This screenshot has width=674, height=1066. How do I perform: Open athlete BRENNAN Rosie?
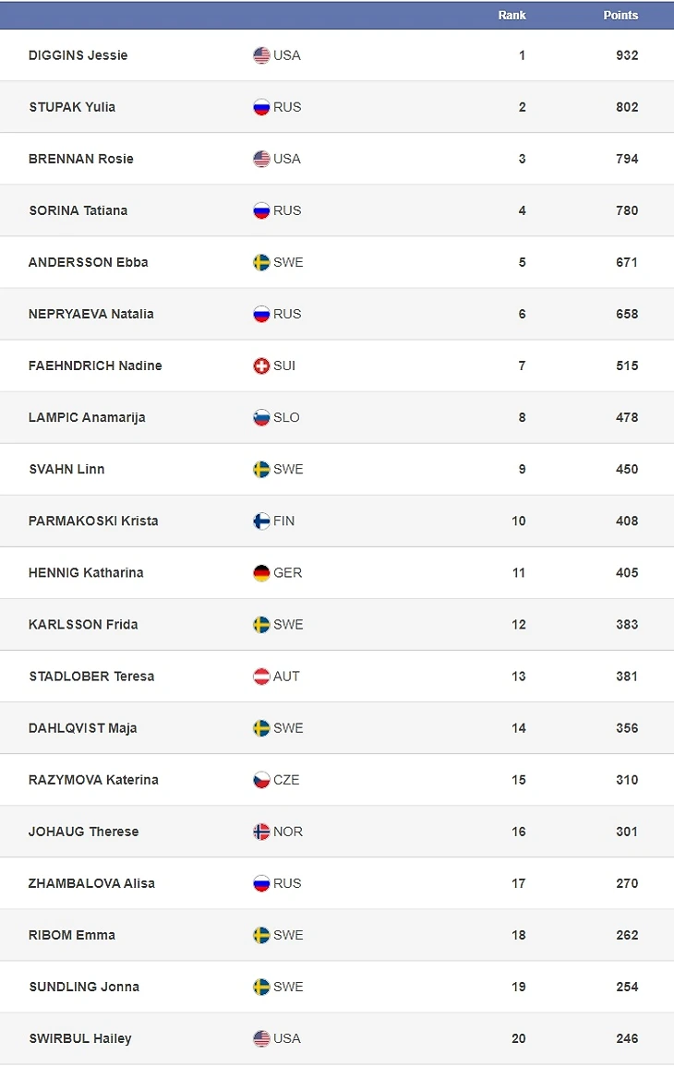(81, 159)
